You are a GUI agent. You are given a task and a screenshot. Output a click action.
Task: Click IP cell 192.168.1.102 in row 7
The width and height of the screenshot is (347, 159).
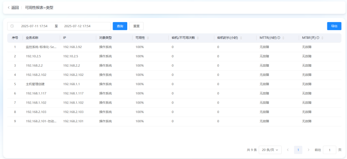(73, 103)
